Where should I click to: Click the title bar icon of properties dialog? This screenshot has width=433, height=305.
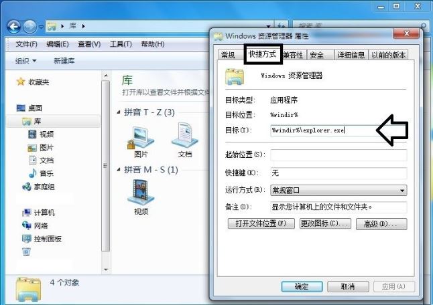click(x=218, y=36)
